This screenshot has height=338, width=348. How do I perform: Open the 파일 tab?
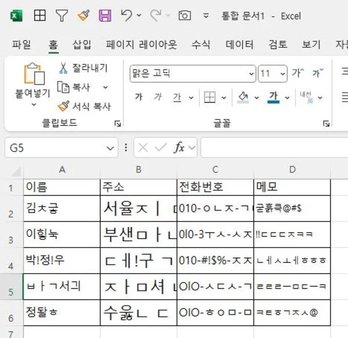(x=21, y=45)
